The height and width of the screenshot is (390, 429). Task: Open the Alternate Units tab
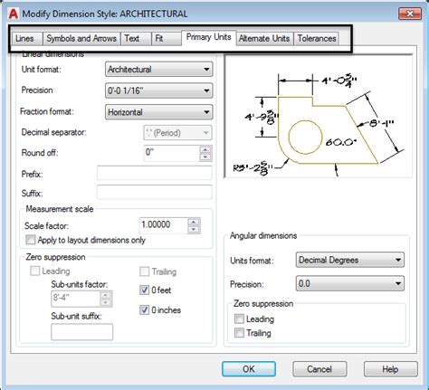point(264,39)
